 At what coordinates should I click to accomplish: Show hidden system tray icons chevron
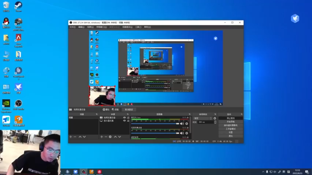[263, 172]
